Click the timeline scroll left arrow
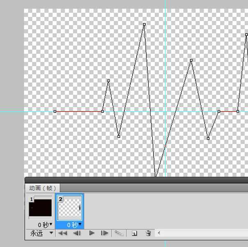The height and width of the screenshot is (247, 248). tap(159, 233)
